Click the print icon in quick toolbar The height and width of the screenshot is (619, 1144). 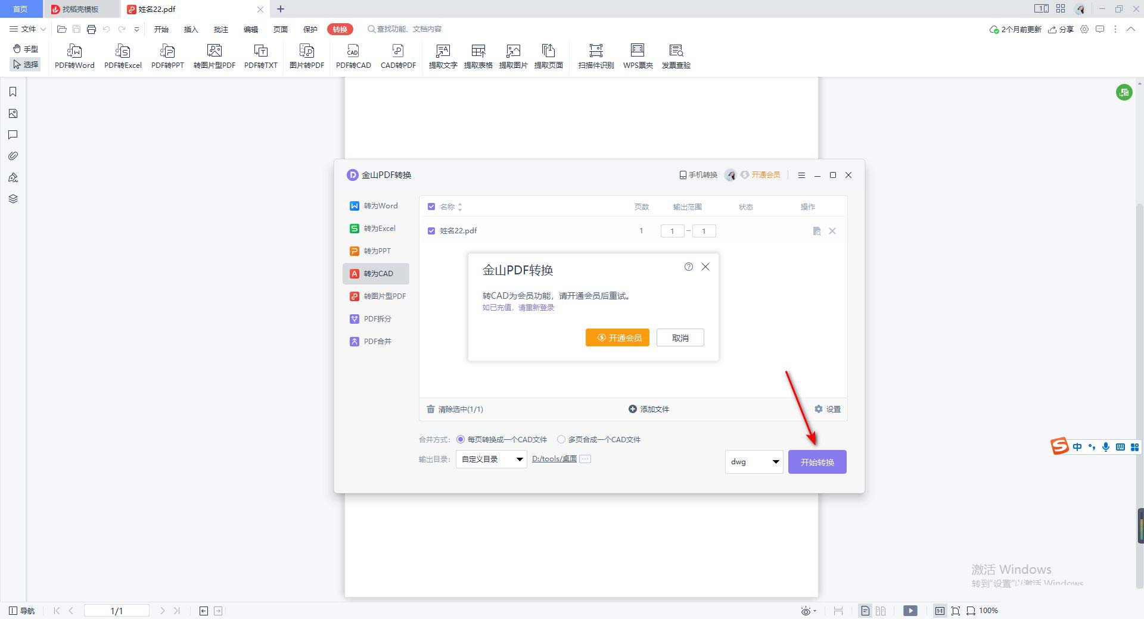click(91, 29)
